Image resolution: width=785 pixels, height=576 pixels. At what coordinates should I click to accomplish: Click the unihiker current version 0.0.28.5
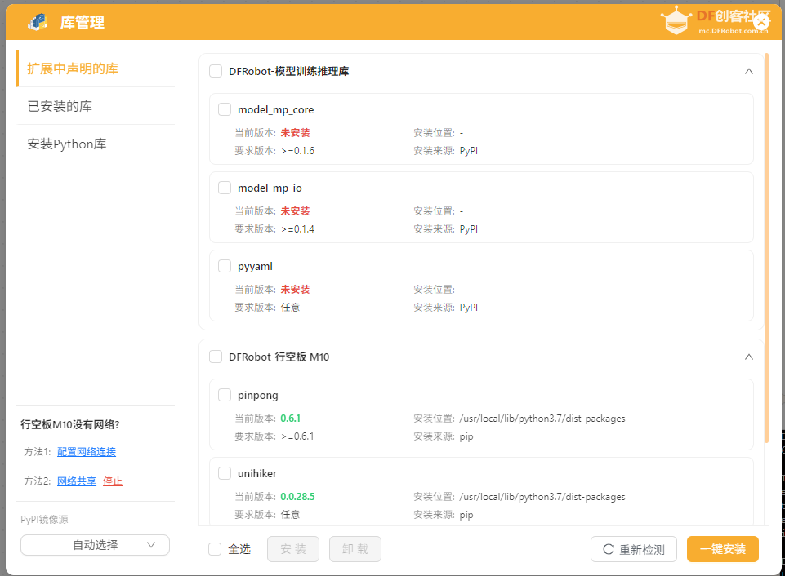[297, 497]
